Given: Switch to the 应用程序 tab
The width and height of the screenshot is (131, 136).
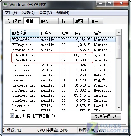Looking at the screenshot, I should [14, 21].
